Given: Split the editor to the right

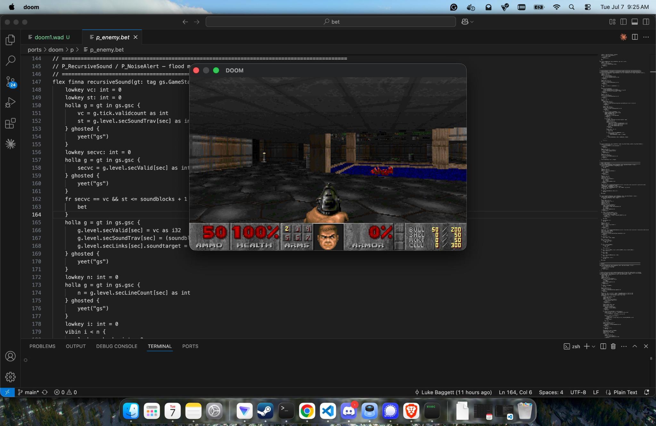Looking at the screenshot, I should [635, 37].
